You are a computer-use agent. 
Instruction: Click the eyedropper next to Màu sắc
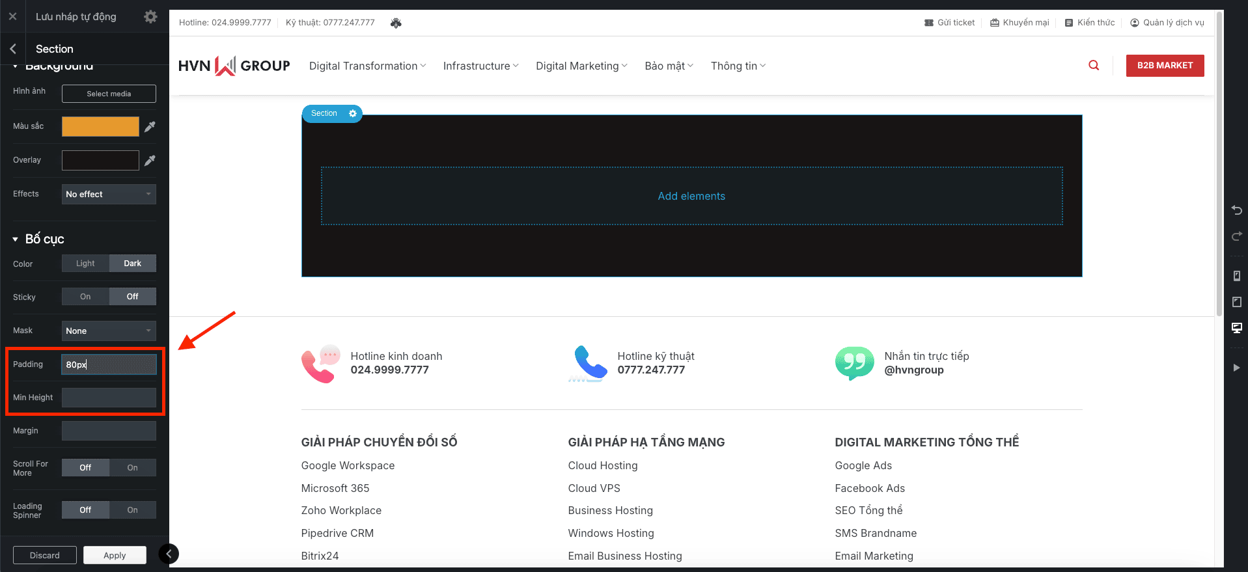(150, 127)
